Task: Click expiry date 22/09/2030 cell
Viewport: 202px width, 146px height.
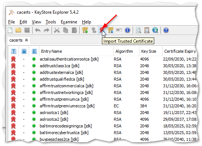Action: pos(180,59)
